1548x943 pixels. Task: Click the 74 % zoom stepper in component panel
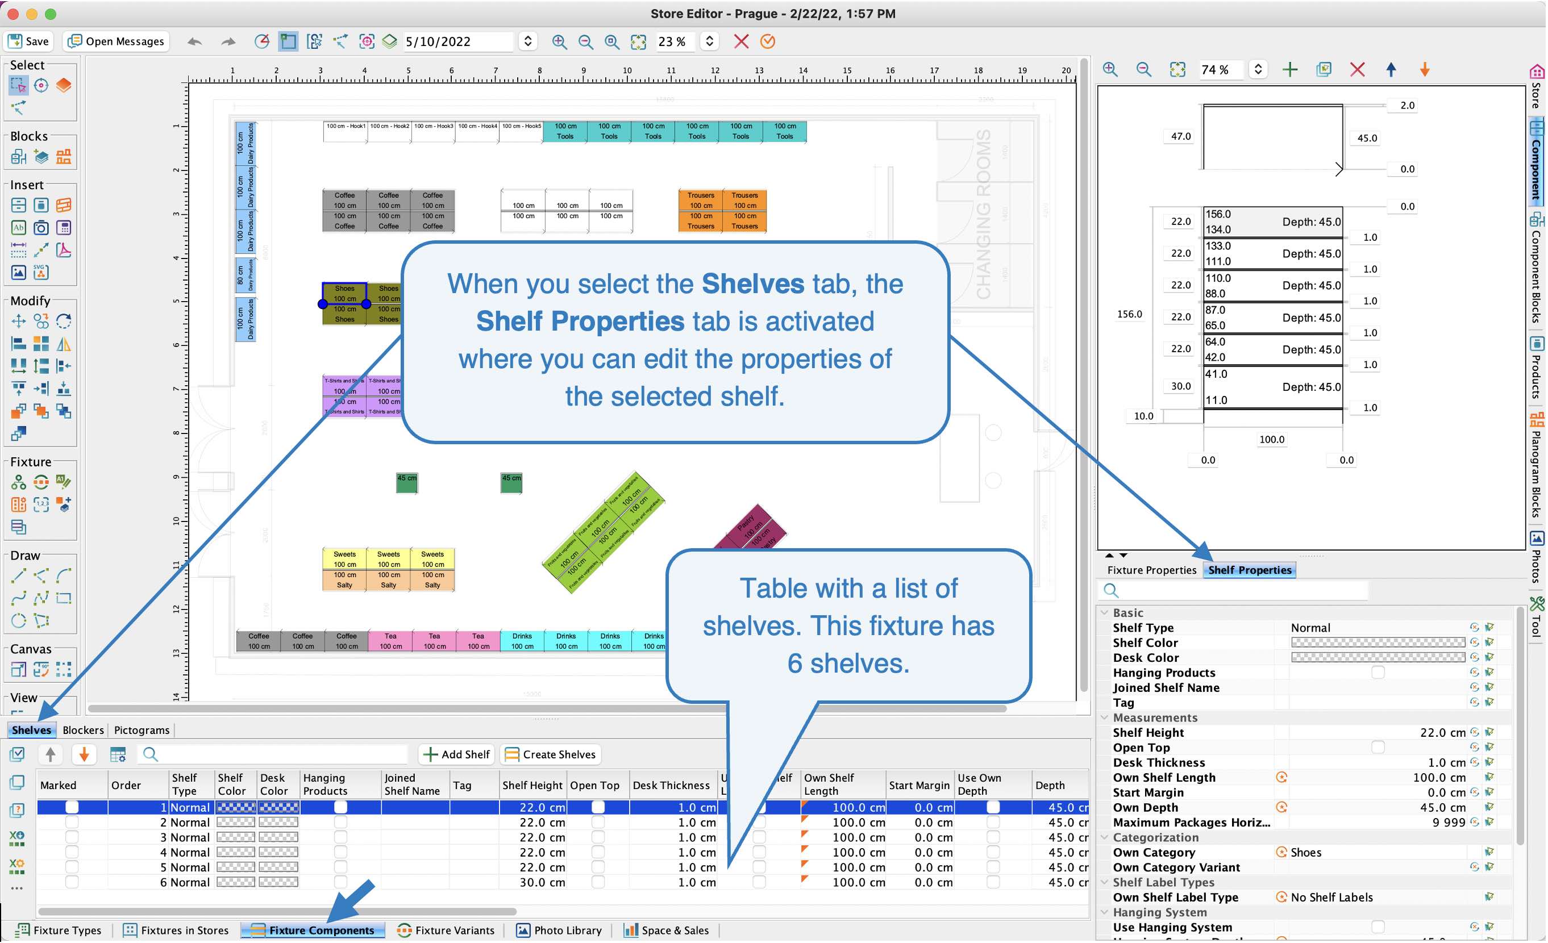[x=1258, y=69]
